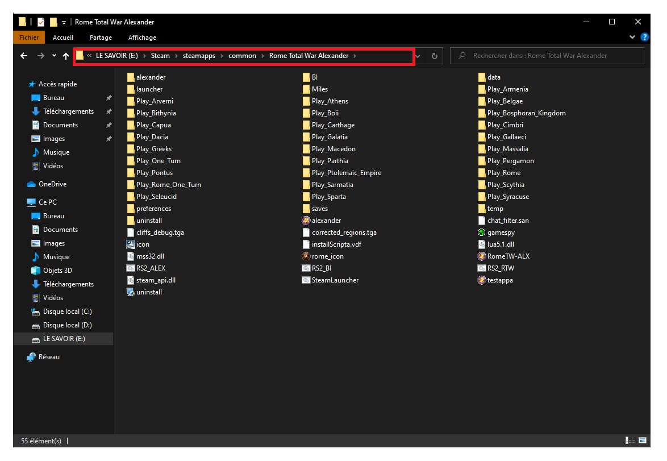This screenshot has width=667, height=461.
Task: Expand the chevron after Steam in the path
Action: 176,56
